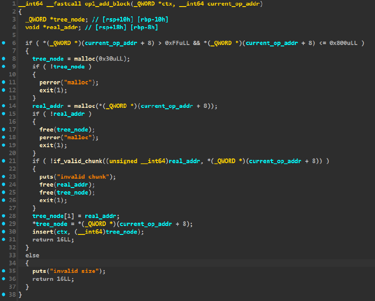Image resolution: width=375 pixels, height=301 pixels.
Task: Click the 0x800uLL constant
Action: click(x=343, y=43)
